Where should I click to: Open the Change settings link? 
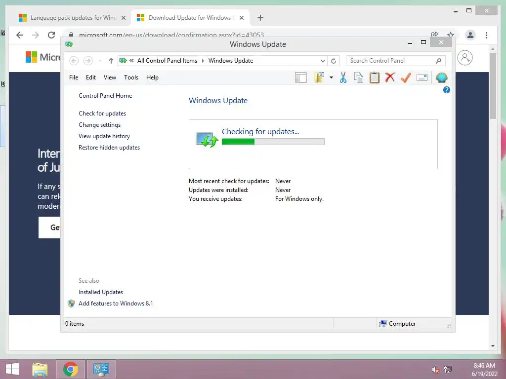pos(99,125)
